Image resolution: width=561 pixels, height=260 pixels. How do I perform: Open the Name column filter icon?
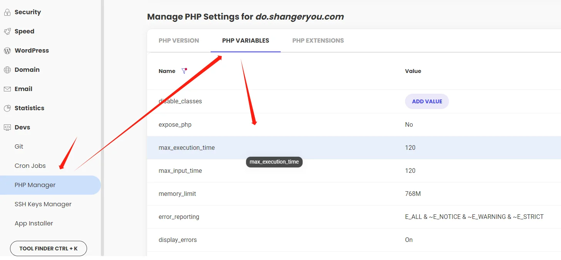184,71
